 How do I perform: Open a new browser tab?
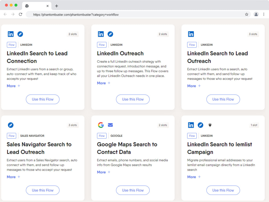point(56,6)
